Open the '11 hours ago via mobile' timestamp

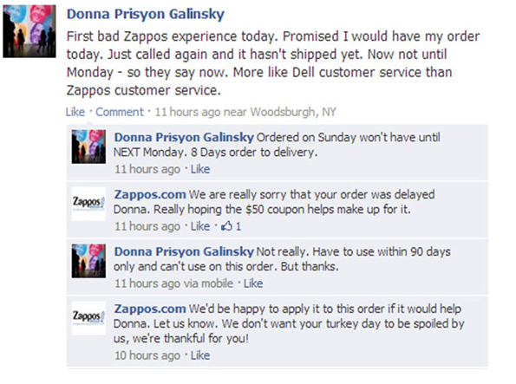click(x=173, y=283)
